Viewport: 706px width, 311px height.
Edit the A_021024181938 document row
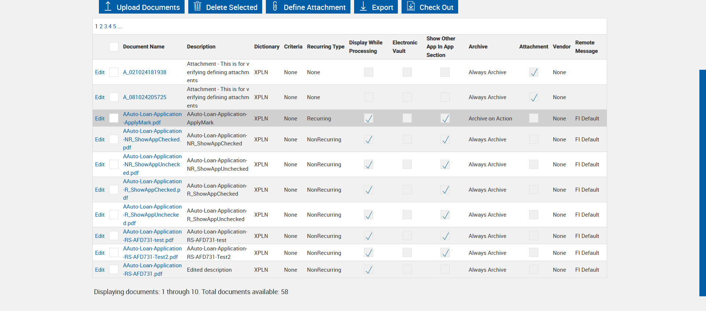(100, 72)
